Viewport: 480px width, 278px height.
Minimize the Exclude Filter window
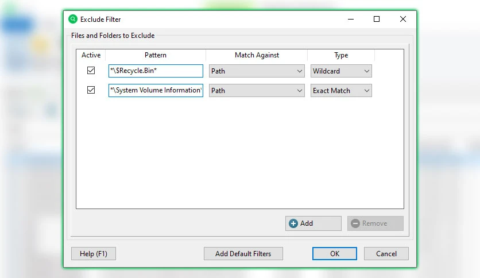point(351,20)
